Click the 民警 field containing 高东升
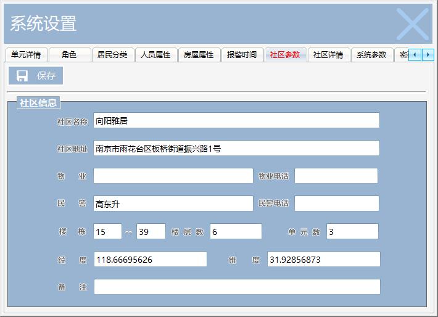 click(173, 204)
